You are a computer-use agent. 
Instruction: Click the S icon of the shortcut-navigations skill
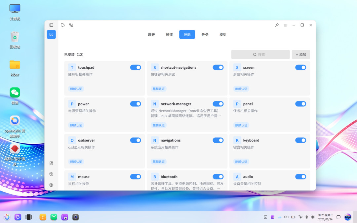[x=155, y=67]
